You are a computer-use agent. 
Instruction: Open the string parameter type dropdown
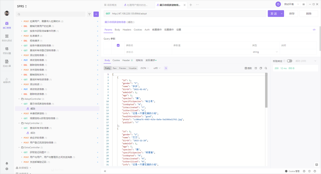point(265,52)
